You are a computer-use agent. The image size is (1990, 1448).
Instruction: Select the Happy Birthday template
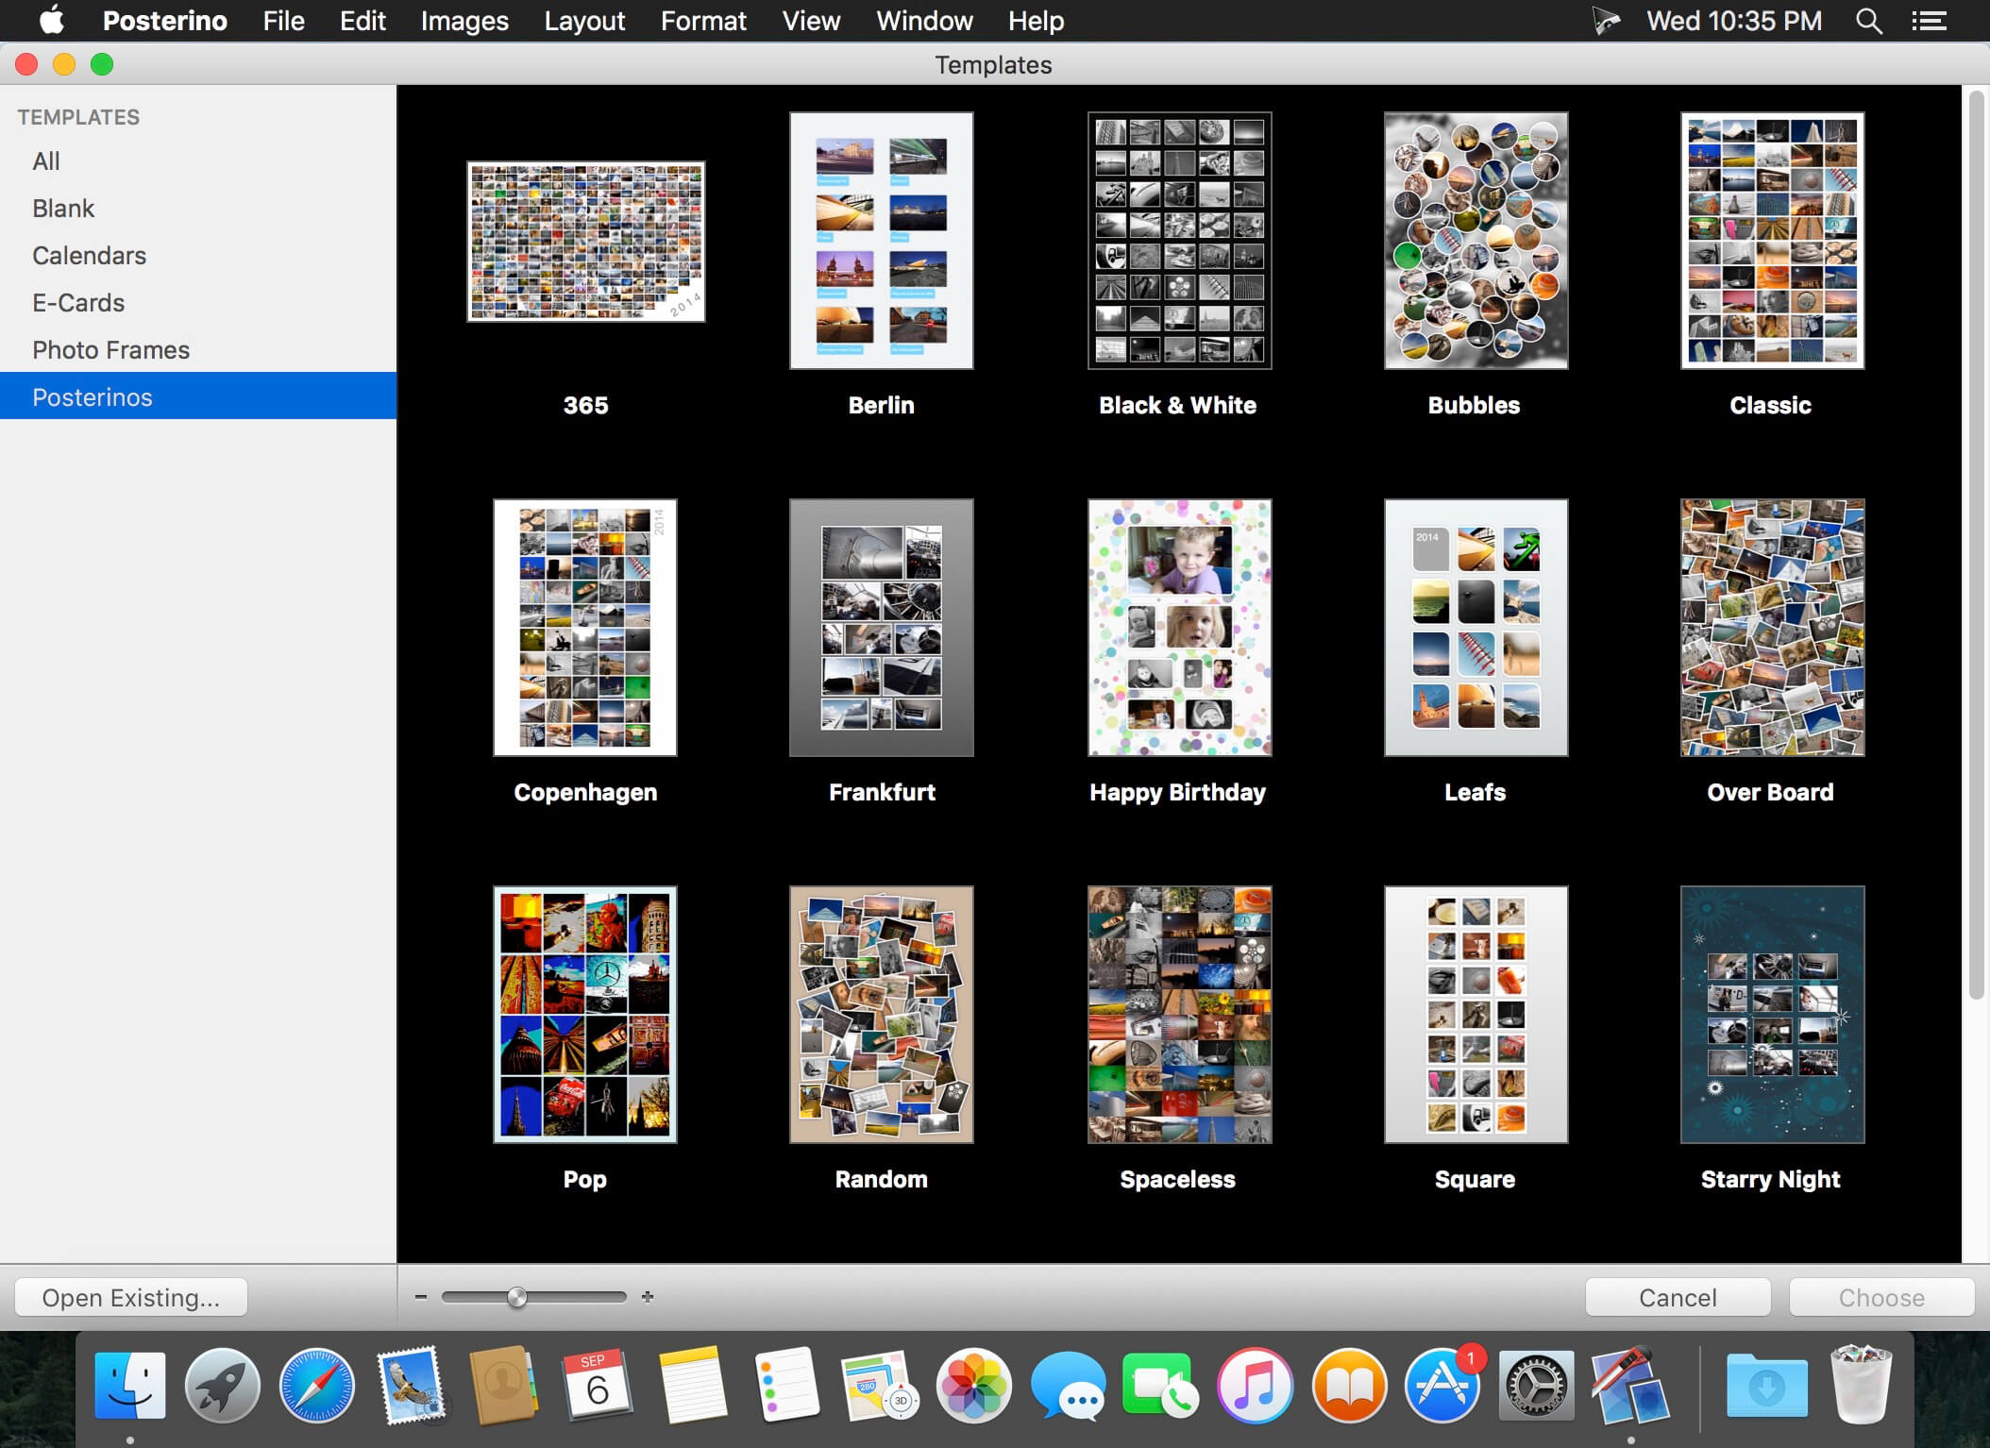(x=1175, y=628)
